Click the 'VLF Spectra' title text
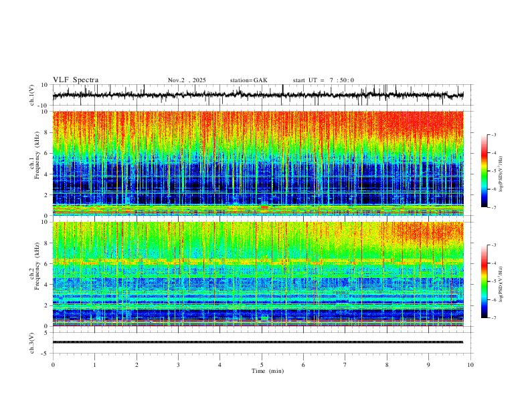This screenshot has width=530, height=409. [x=76, y=80]
